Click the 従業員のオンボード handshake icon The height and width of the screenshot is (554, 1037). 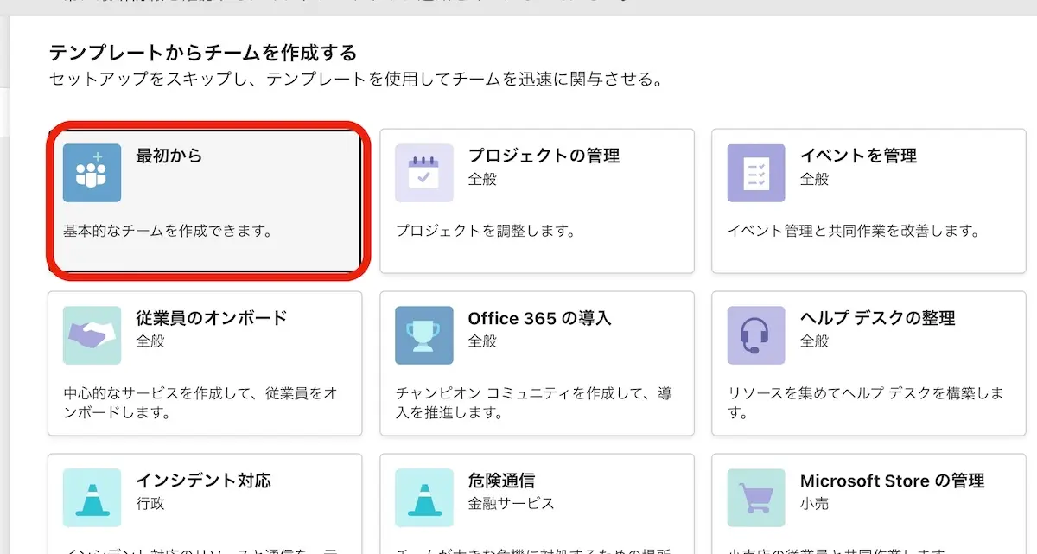pos(92,335)
